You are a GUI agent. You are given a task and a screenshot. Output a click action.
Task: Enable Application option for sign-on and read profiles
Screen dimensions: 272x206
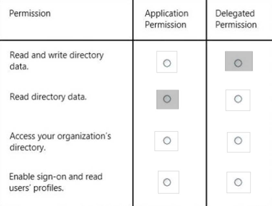coord(167,182)
